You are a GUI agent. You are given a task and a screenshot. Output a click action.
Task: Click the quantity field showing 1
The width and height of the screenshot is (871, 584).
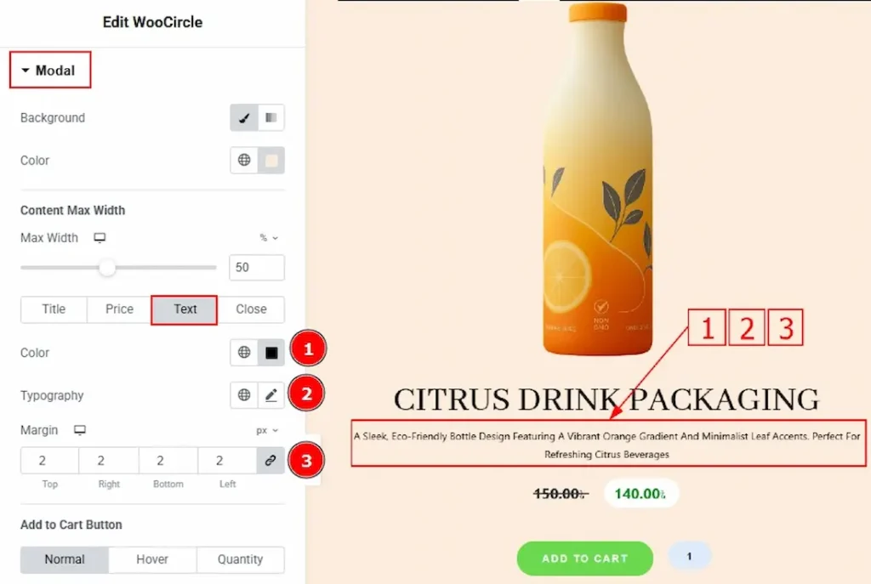click(689, 556)
